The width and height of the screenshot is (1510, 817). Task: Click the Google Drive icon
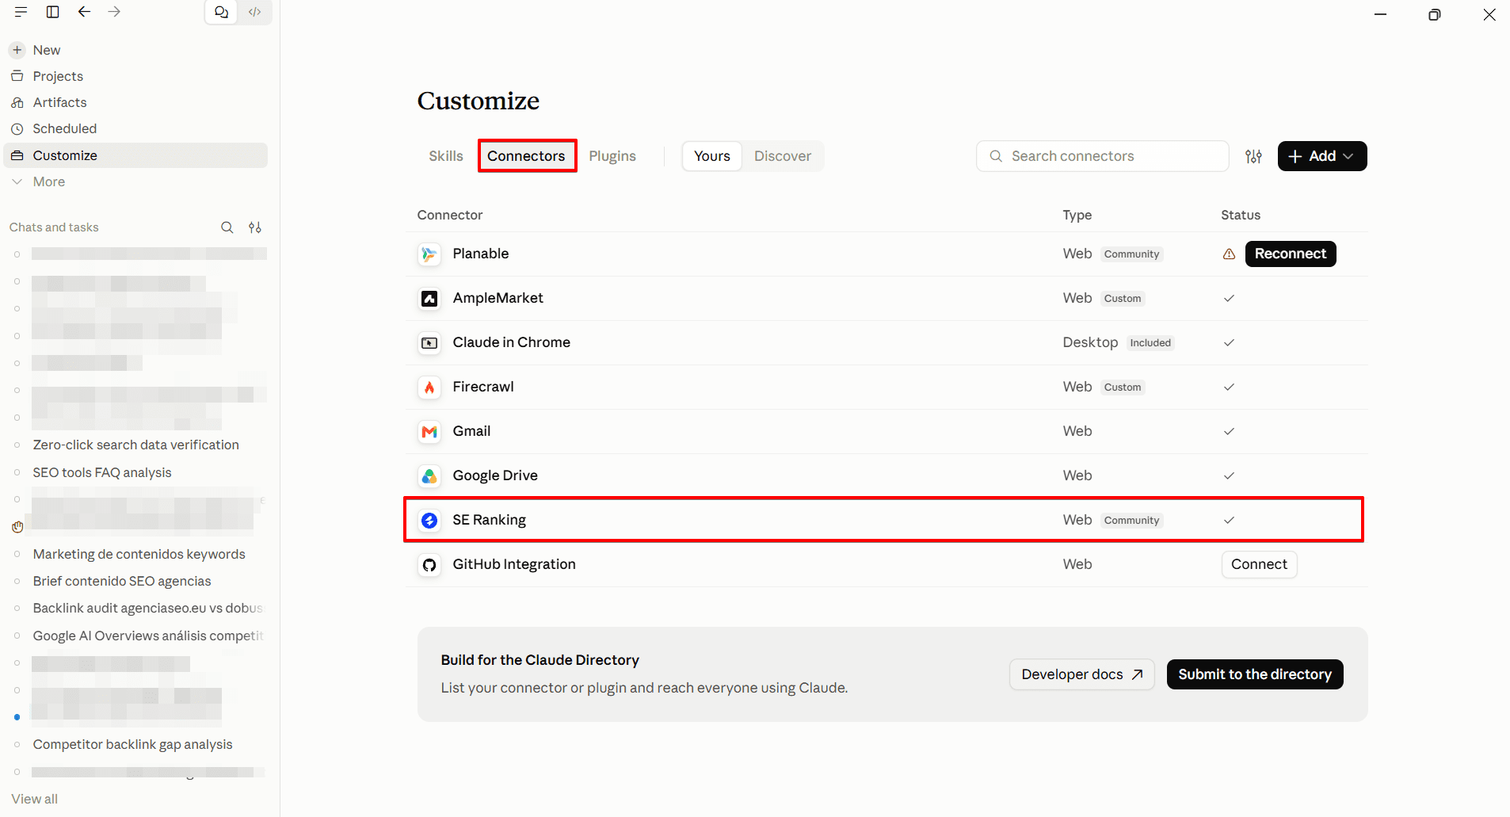coord(429,476)
